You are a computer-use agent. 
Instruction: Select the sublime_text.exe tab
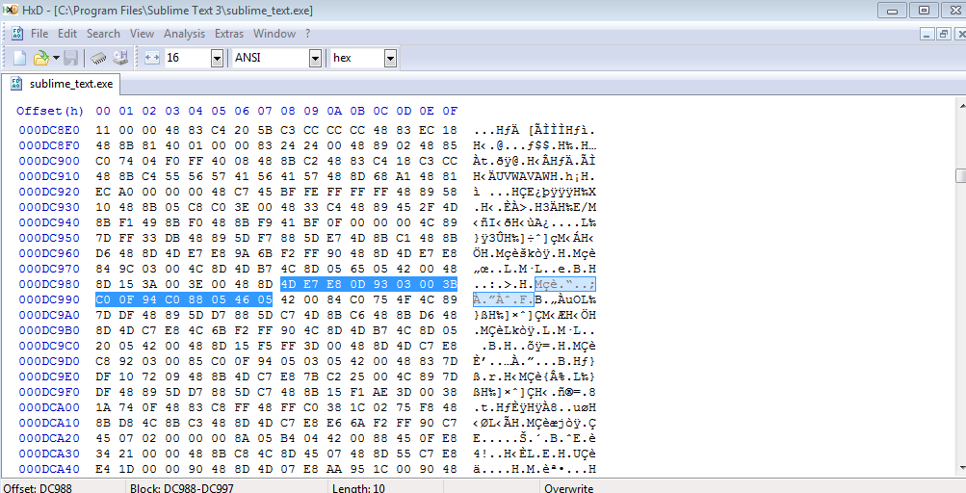pos(62,84)
